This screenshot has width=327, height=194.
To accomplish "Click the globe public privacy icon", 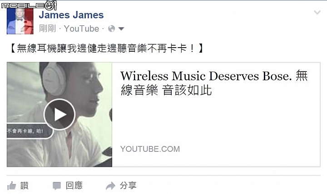I will [112, 29].
